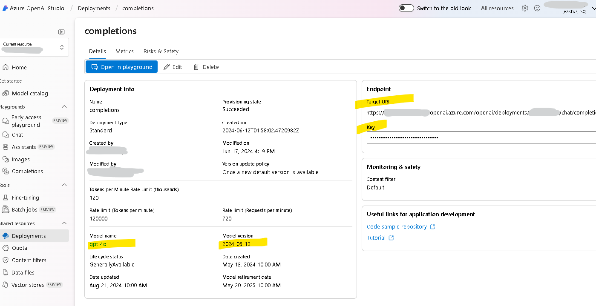Image resolution: width=596 pixels, height=306 pixels.
Task: Open the Tutorial link
Action: pos(376,238)
